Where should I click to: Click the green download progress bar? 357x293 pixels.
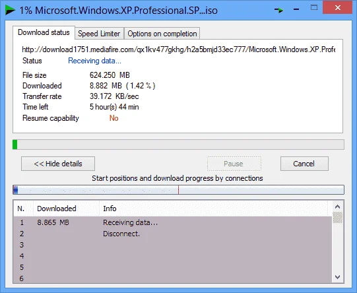click(178, 145)
